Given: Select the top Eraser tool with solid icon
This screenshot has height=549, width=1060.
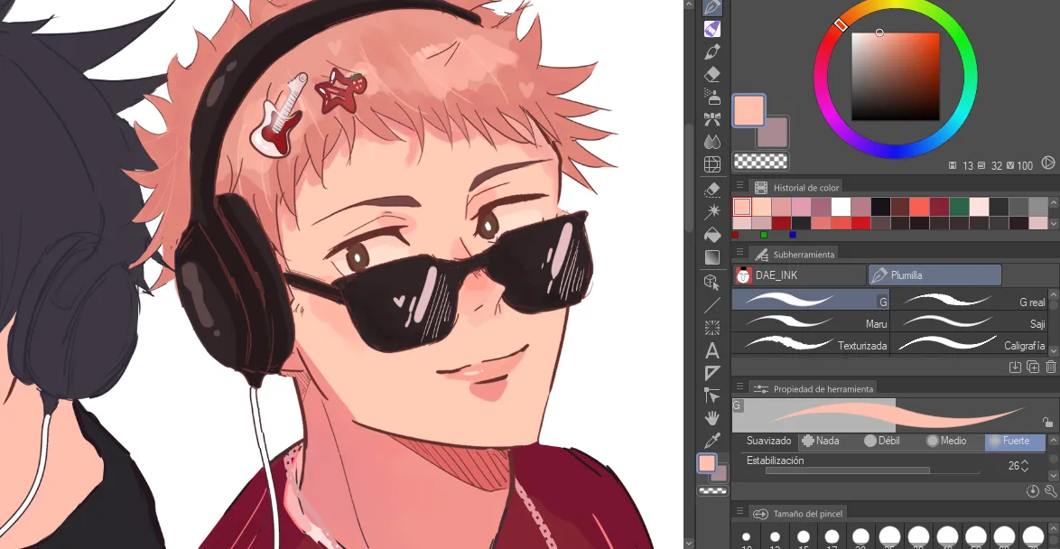Looking at the screenshot, I should click(x=711, y=74).
